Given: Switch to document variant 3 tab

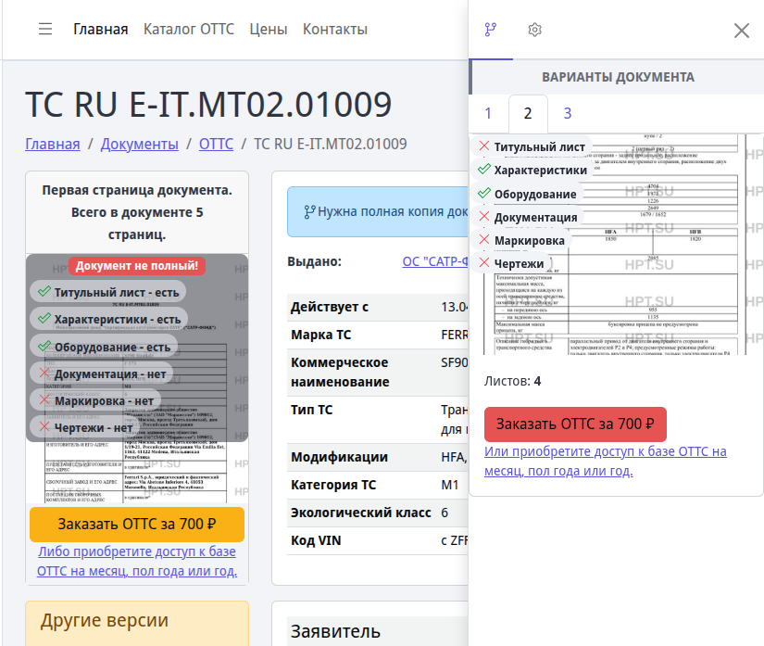Looking at the screenshot, I should point(568,114).
